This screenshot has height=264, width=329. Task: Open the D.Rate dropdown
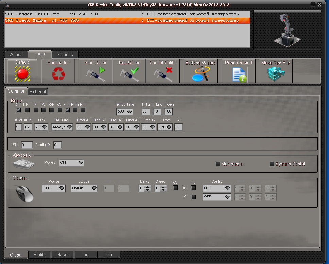point(165,127)
